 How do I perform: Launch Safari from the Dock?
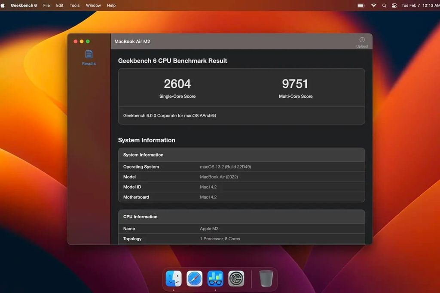pyautogui.click(x=194, y=278)
